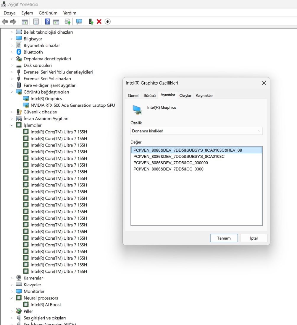Click the İptal button

(x=254, y=238)
